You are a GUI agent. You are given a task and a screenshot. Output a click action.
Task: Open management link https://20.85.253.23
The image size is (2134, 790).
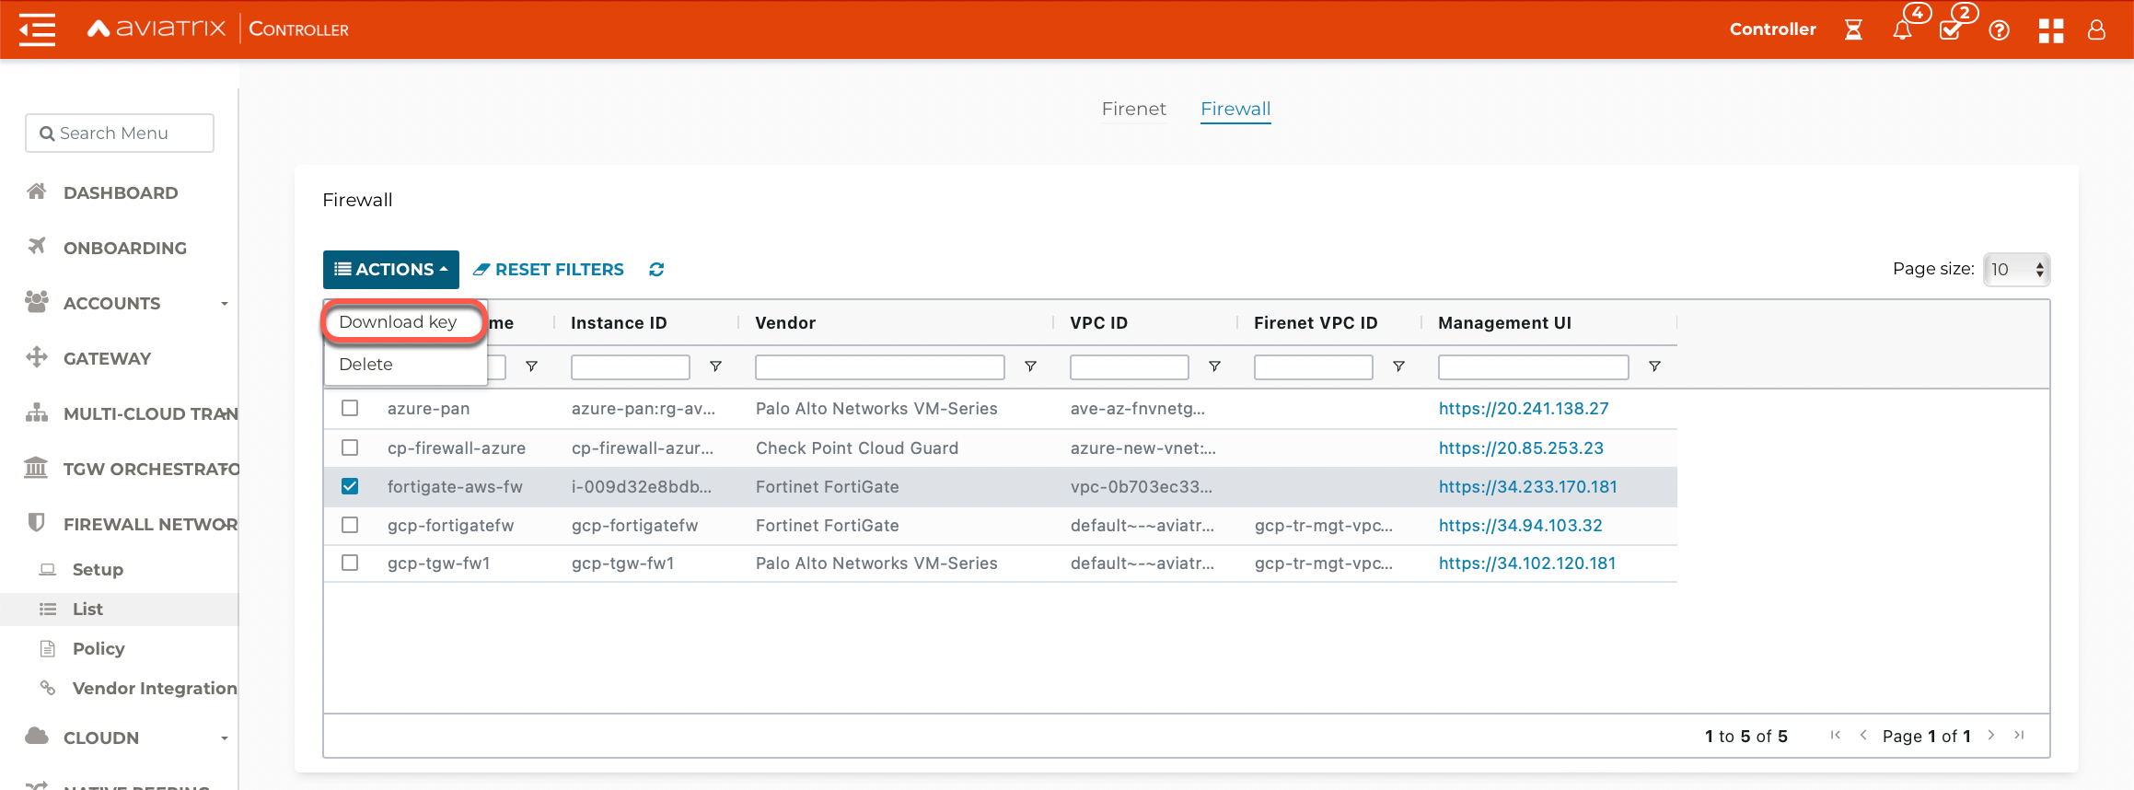(1521, 448)
